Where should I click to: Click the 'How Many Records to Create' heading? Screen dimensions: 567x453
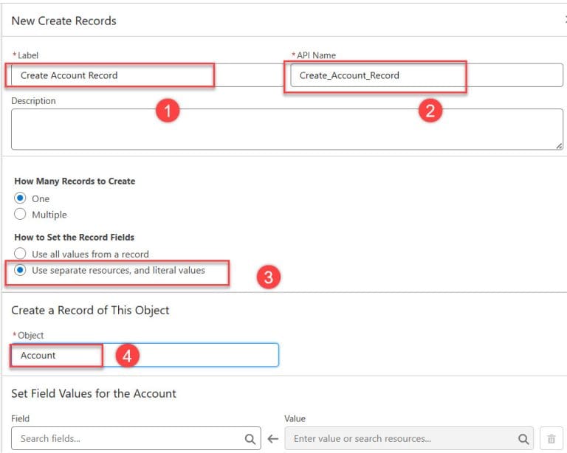tap(75, 181)
